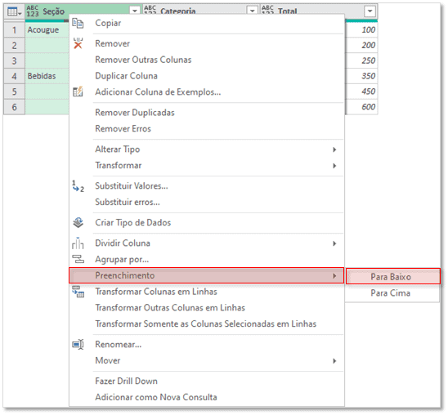Image resolution: width=448 pixels, height=415 pixels.
Task: Choose Adicionar como Nova Consulta
Action: click(x=156, y=397)
